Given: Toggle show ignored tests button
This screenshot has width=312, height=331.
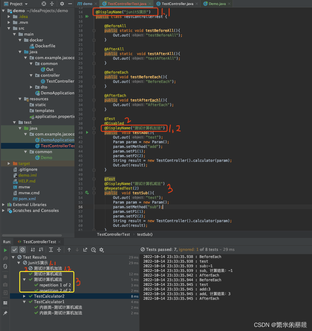Looking at the screenshot, I should point(22,250).
